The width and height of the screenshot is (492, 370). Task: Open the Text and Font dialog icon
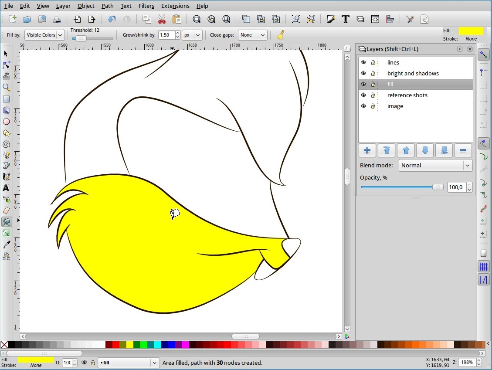(x=346, y=19)
